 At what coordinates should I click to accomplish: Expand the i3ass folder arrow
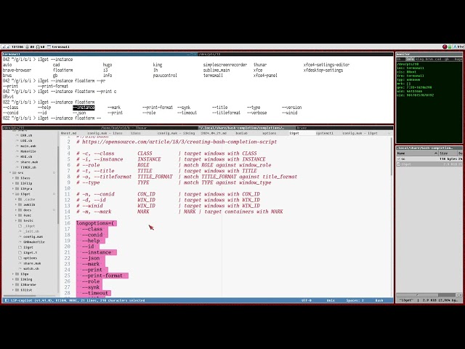click(13, 177)
